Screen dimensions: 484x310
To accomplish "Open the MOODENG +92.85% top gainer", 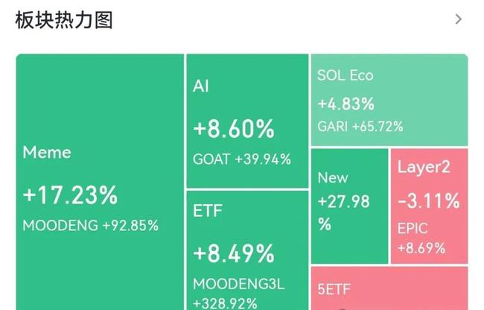I will point(90,225).
